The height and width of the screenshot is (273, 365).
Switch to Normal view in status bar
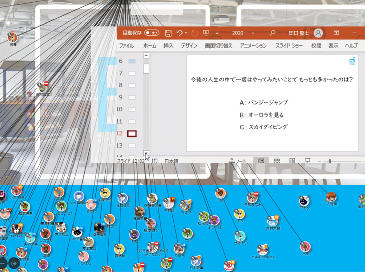point(261,161)
